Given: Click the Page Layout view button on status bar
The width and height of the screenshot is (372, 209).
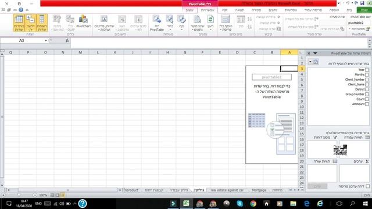Looking at the screenshot, I should tap(58, 195).
